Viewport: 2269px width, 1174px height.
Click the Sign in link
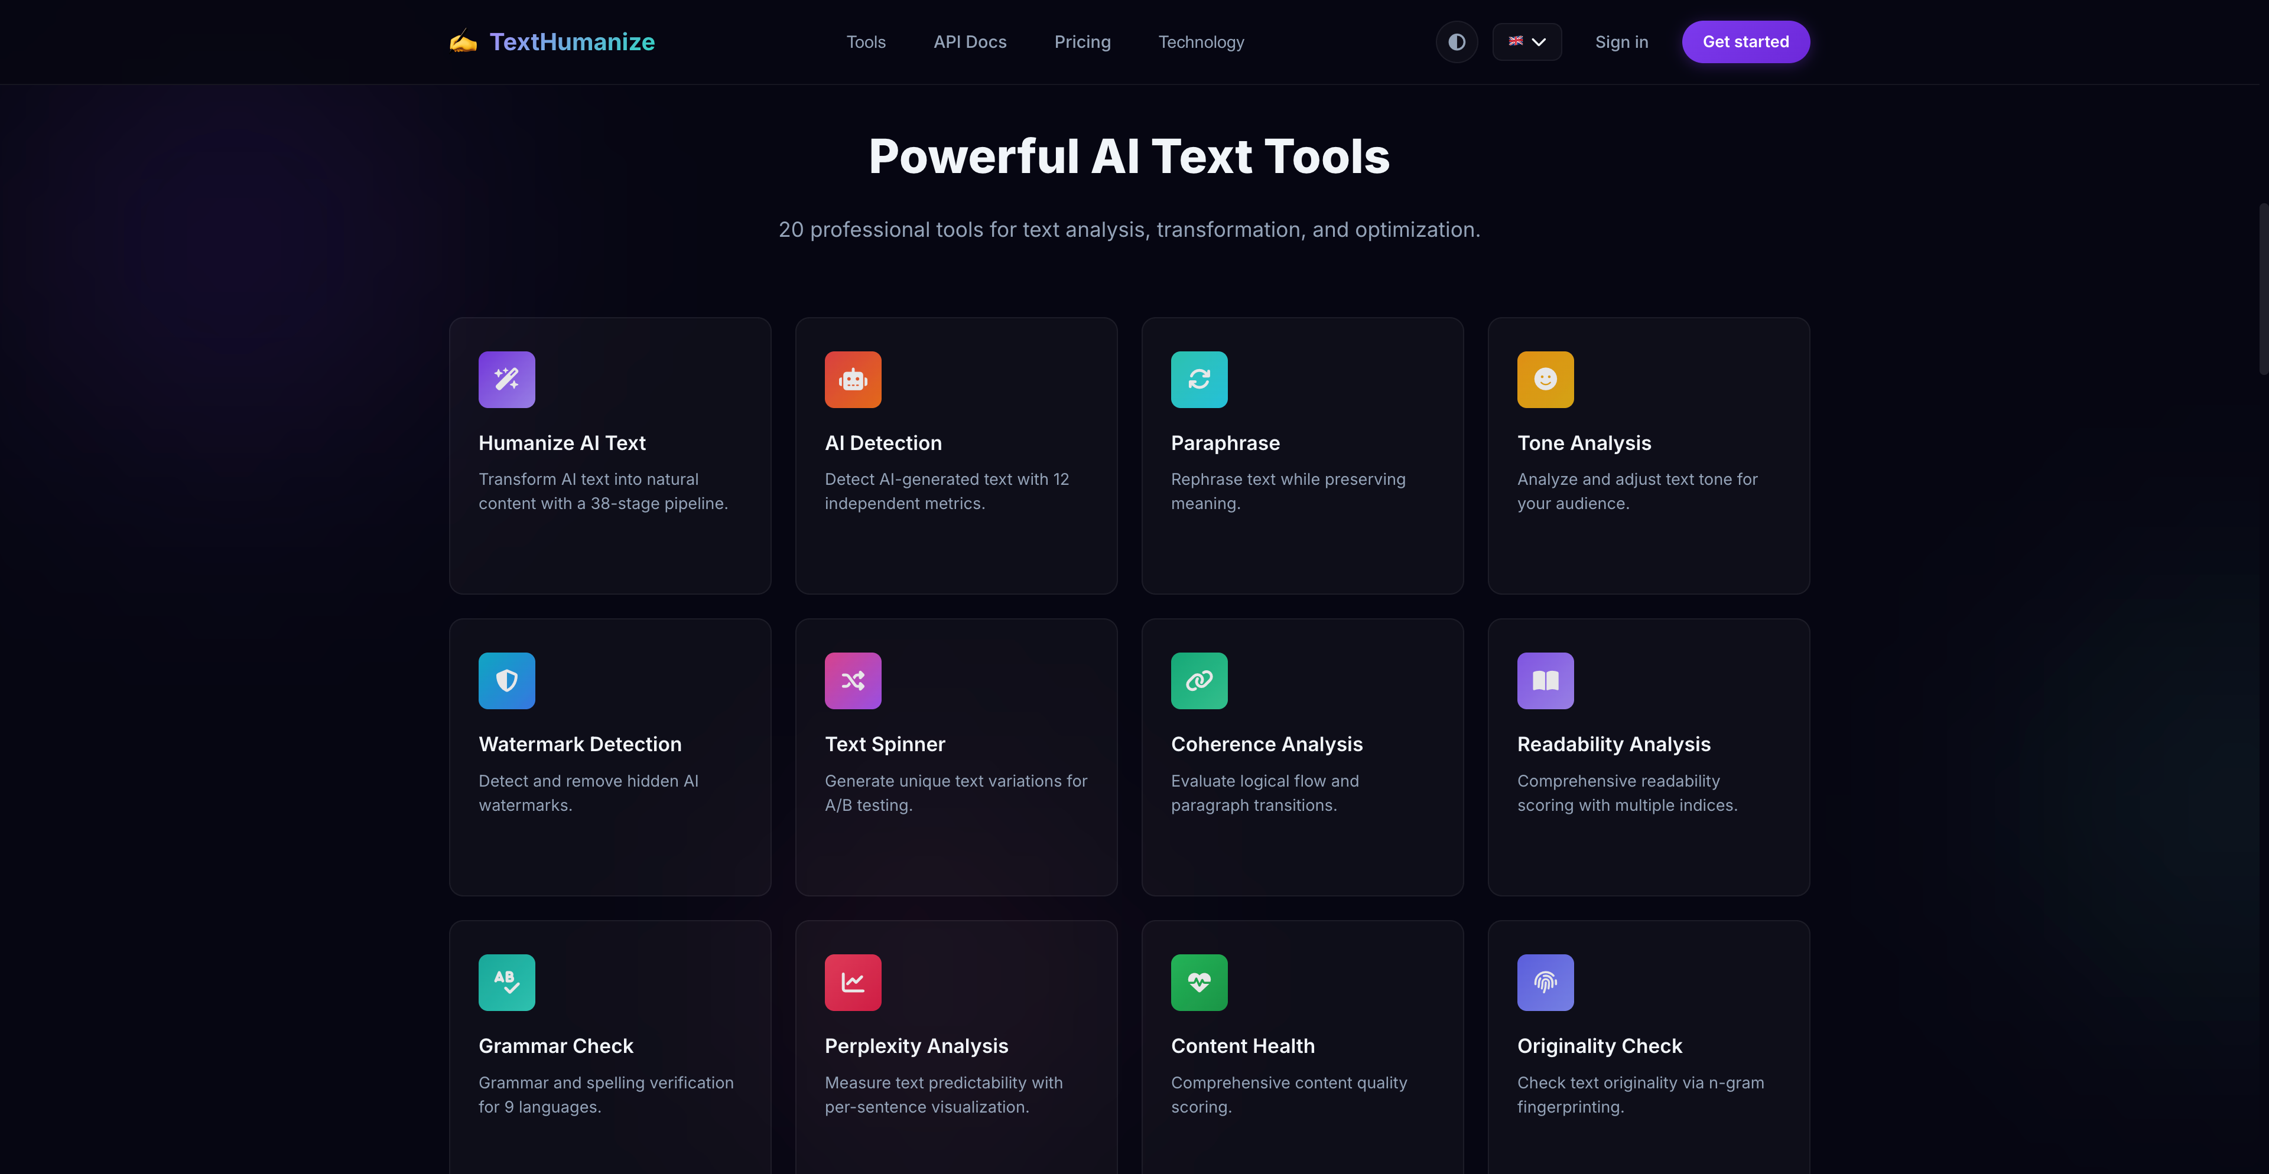click(1621, 43)
